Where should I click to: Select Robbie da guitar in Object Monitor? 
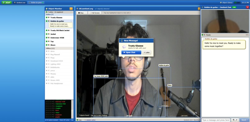click(59, 21)
